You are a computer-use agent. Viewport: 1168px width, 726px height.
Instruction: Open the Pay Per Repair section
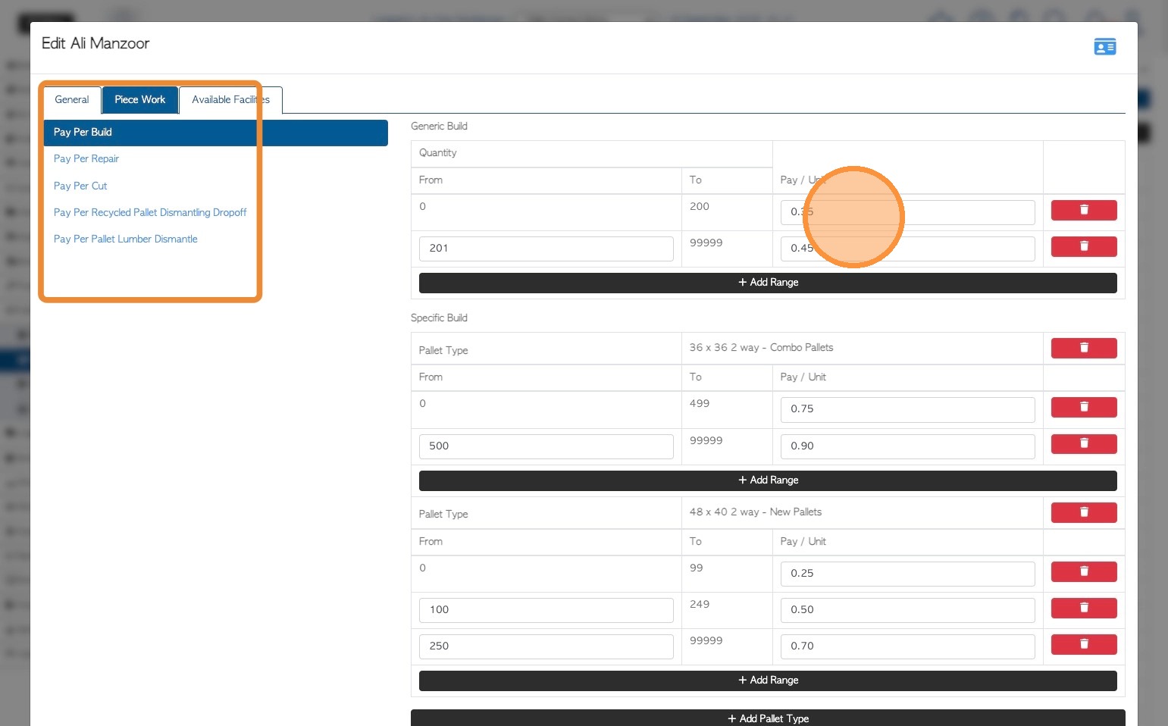[86, 159]
